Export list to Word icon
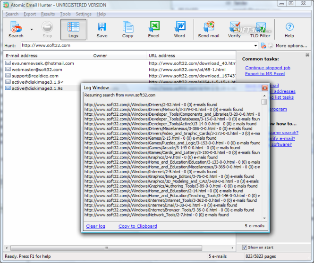The image size is (314, 263). pyautogui.click(x=179, y=30)
